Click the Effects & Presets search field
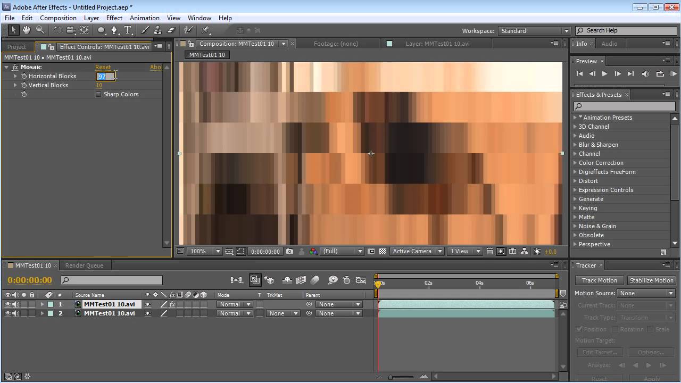The height and width of the screenshot is (383, 681). pos(624,106)
